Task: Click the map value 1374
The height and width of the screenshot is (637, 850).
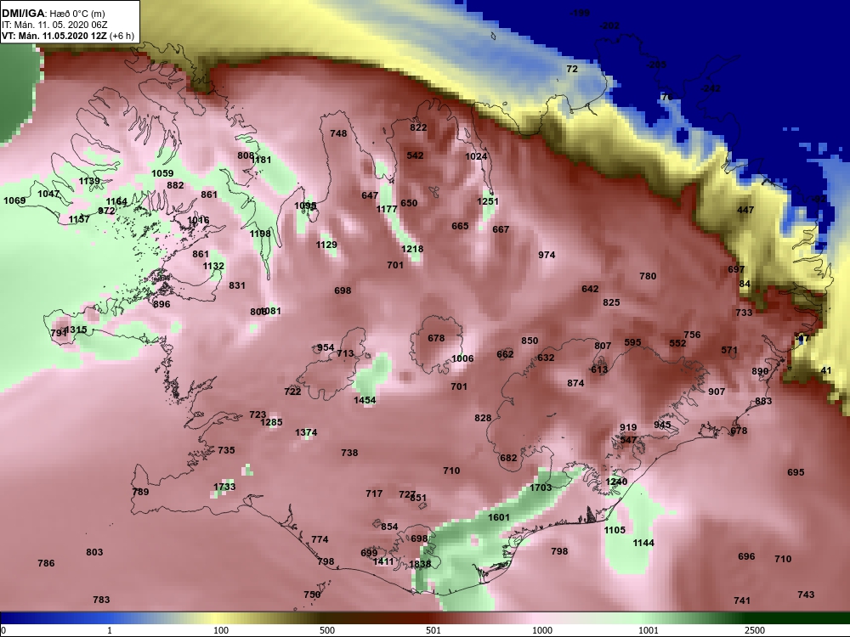Action: [306, 433]
